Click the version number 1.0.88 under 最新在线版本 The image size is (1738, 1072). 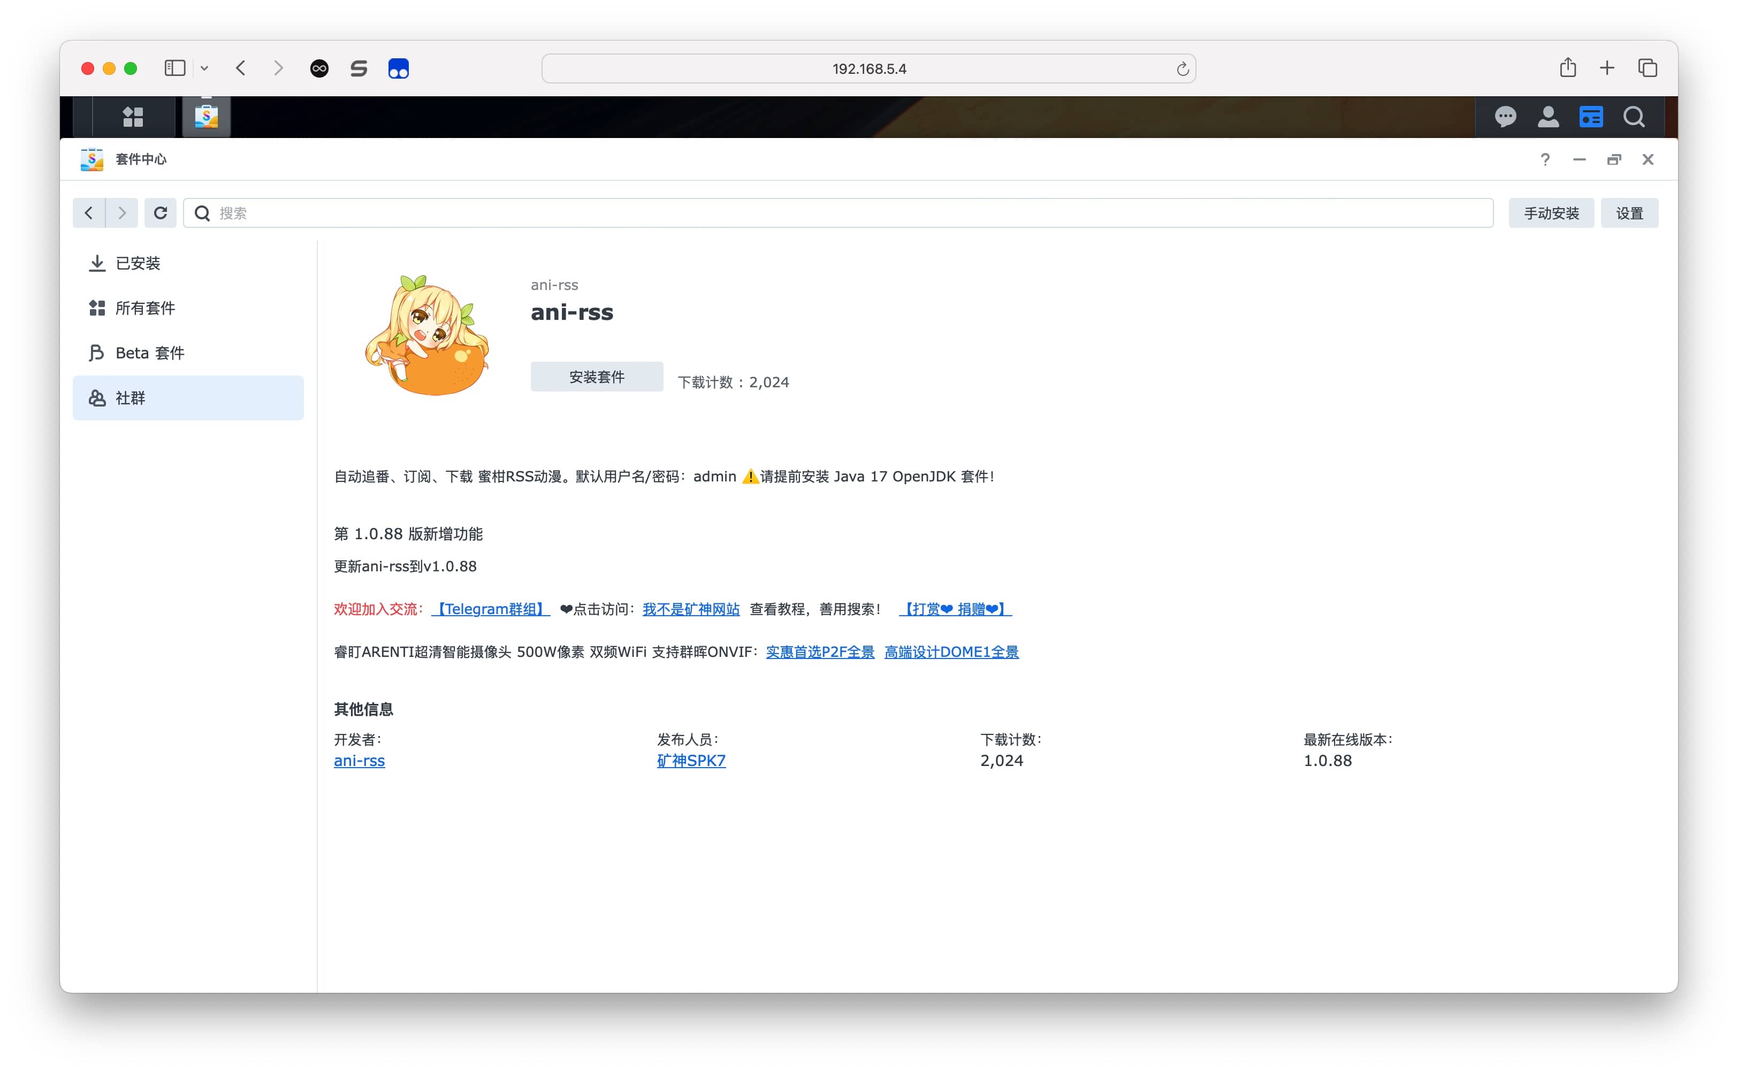pos(1328,761)
